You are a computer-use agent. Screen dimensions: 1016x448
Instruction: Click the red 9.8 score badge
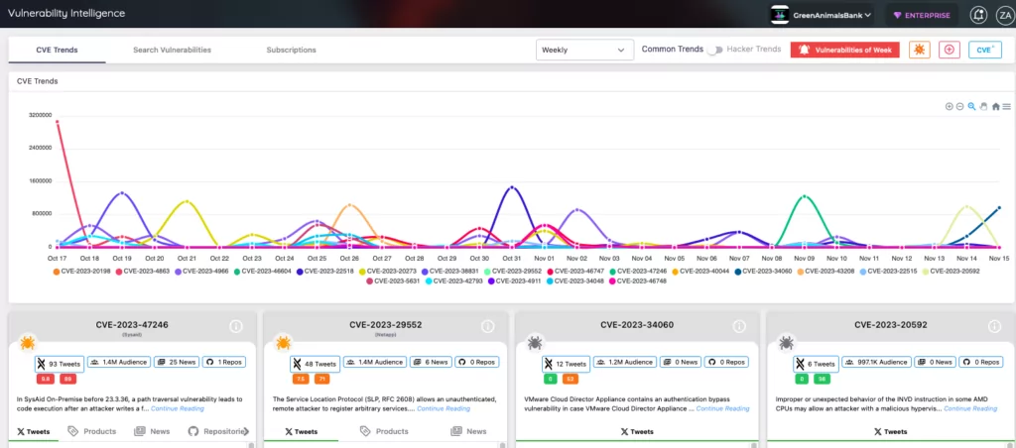(46, 379)
